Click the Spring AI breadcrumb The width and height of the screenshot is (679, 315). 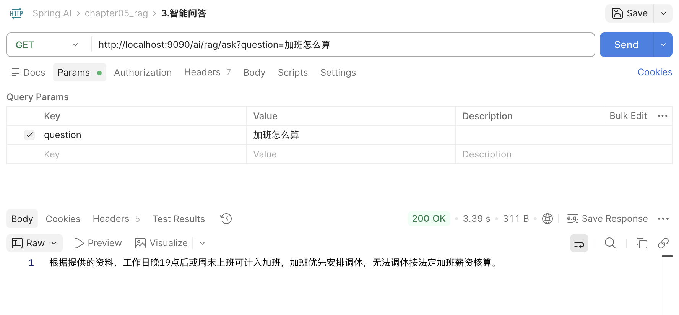pyautogui.click(x=52, y=13)
